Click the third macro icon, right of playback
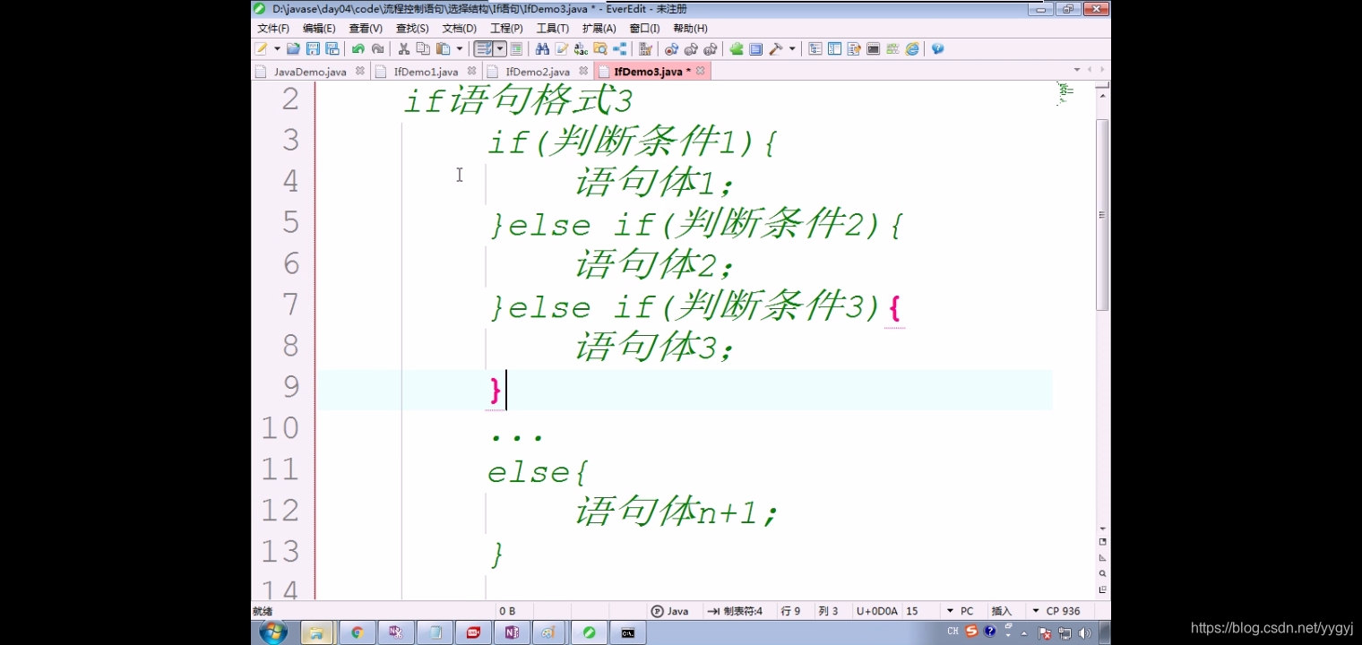The height and width of the screenshot is (645, 1362). click(x=711, y=49)
